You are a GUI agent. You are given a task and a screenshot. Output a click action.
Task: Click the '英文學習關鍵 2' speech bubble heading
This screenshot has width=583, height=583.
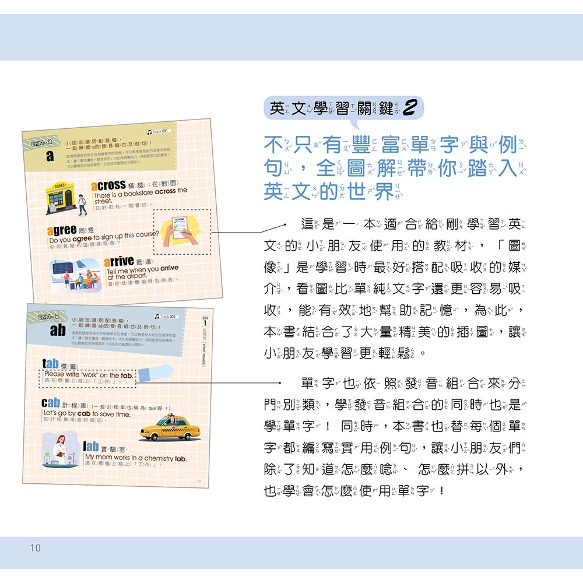[x=343, y=108]
